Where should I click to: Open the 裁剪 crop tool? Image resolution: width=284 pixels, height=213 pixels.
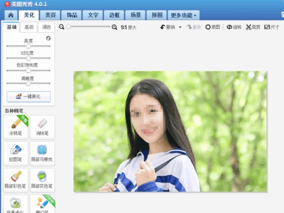(253, 27)
